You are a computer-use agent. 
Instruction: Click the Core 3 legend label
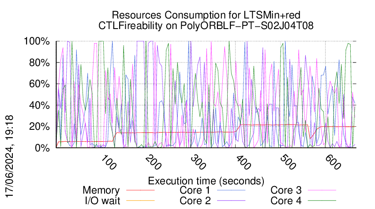click(x=286, y=190)
